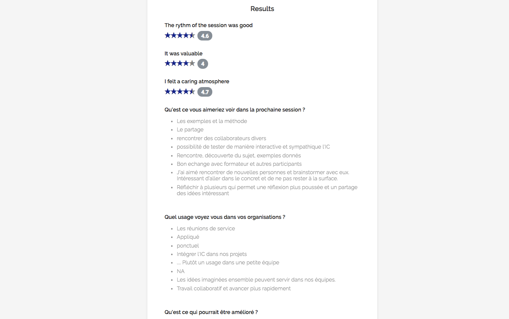Click fifth star under caring atmosphere rating

(x=192, y=92)
